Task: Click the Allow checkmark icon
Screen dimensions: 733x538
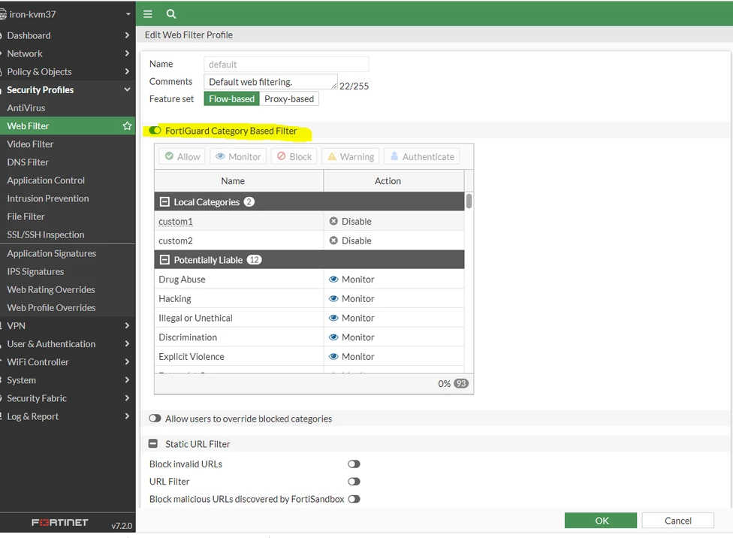Action: pos(169,156)
